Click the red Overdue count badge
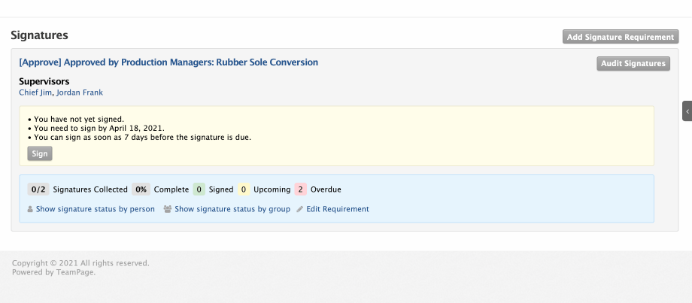Image resolution: width=692 pixels, height=303 pixels. (x=301, y=189)
